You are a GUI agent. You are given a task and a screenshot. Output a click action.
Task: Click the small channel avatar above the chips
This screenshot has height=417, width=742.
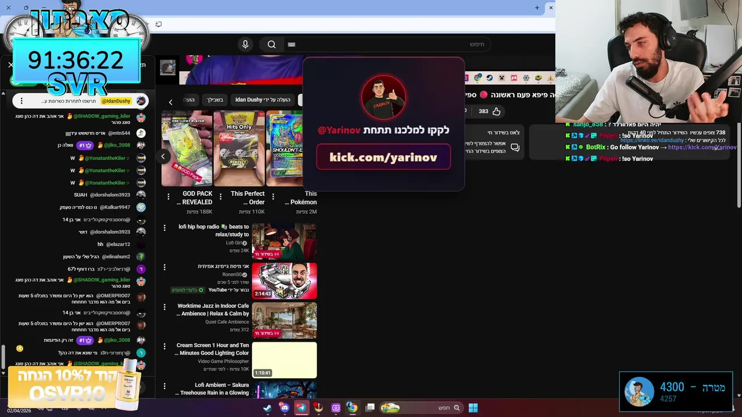coord(168,68)
